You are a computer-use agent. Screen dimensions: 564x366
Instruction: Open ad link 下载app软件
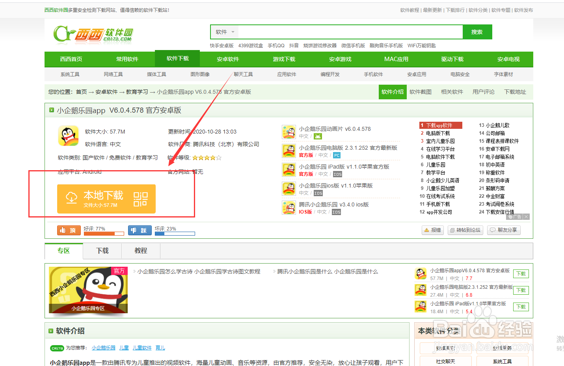point(439,125)
